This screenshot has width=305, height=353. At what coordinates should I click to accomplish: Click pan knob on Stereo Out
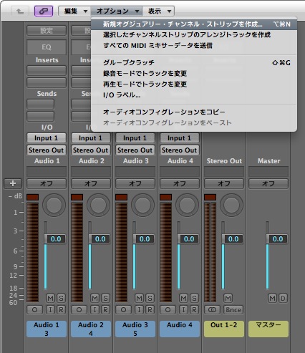click(x=231, y=205)
